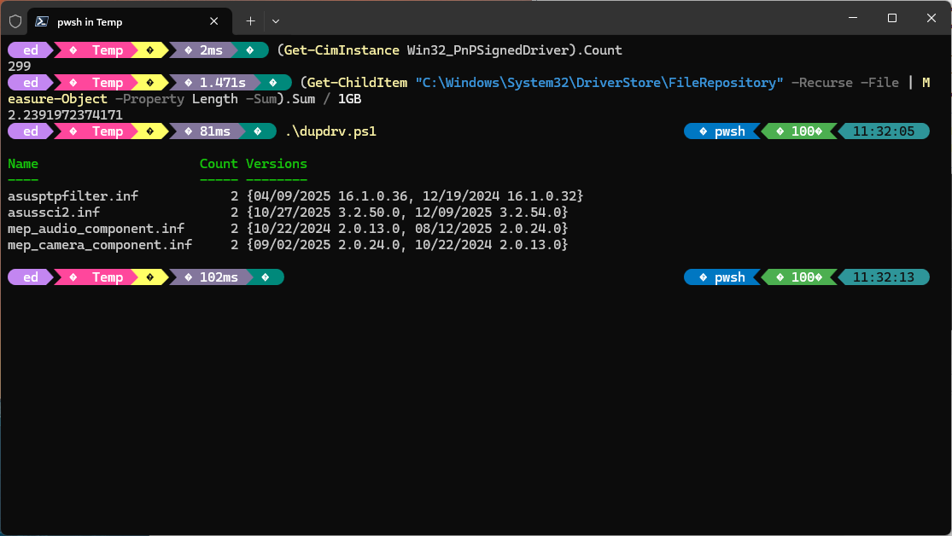Image resolution: width=952 pixels, height=536 pixels.
Task: Click the green "Versions" column header
Action: 276,164
